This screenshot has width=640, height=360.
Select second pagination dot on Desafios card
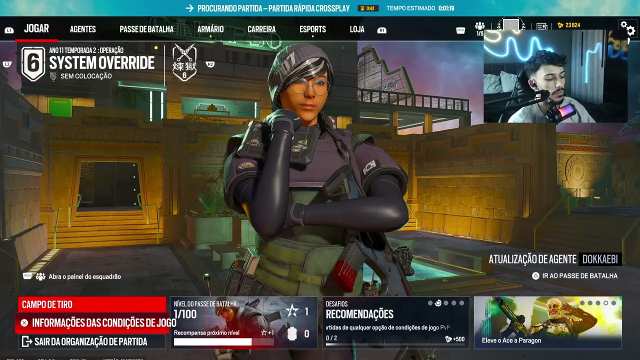[438, 303]
